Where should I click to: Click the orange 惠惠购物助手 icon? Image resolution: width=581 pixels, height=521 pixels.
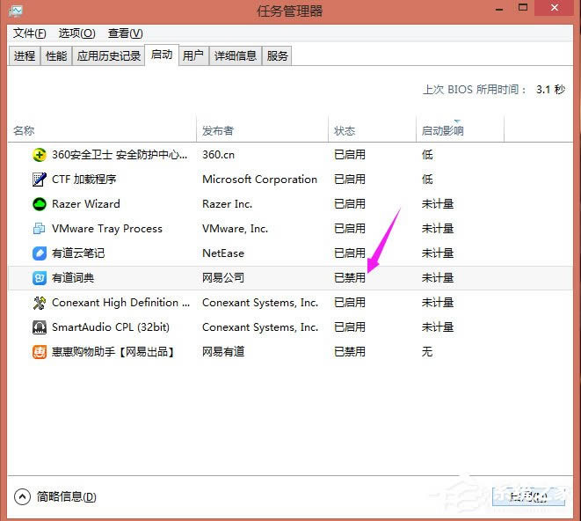click(40, 352)
